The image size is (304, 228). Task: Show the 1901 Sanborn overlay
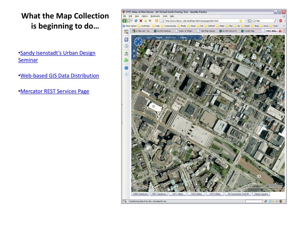[x=159, y=194]
